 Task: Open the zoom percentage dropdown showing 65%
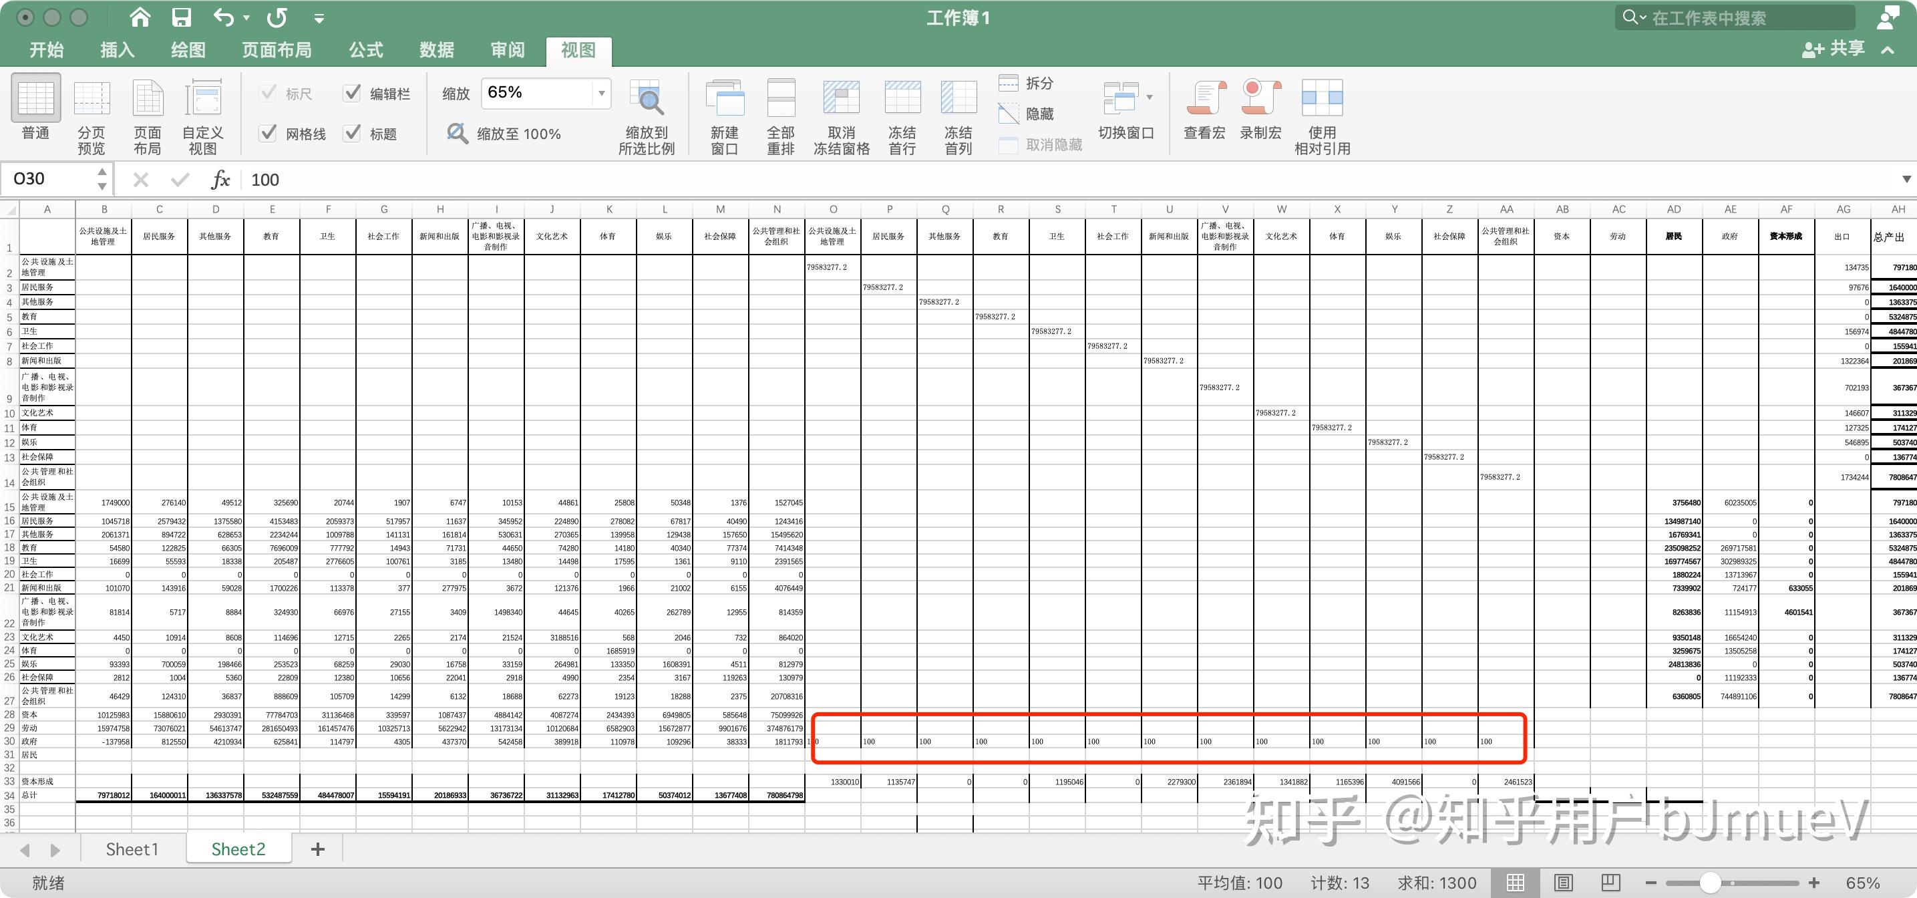pyautogui.click(x=601, y=93)
